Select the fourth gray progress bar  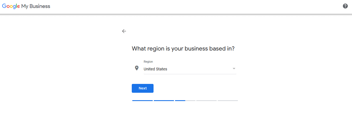(206, 100)
